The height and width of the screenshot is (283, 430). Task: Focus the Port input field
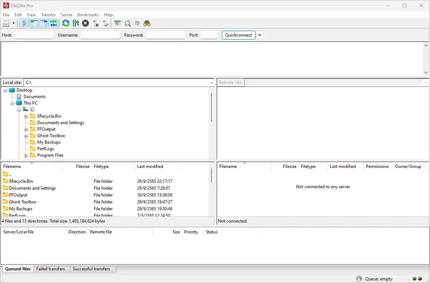209,35
